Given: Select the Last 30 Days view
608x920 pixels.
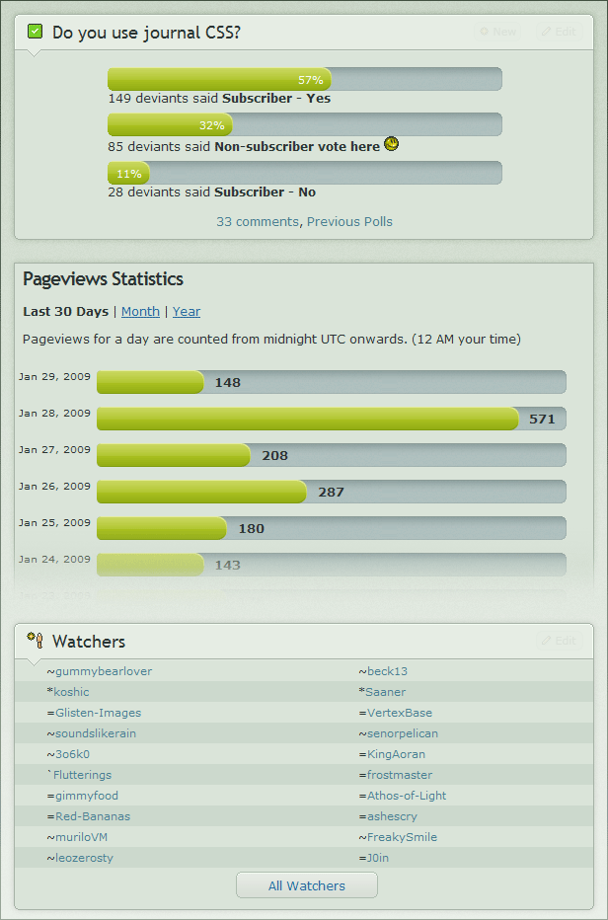Looking at the screenshot, I should point(66,312).
